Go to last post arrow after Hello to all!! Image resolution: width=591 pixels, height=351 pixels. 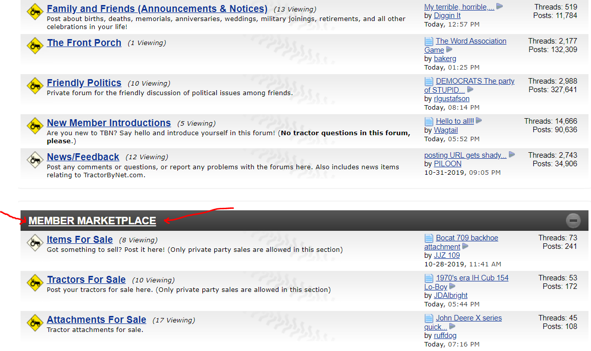pyautogui.click(x=479, y=121)
